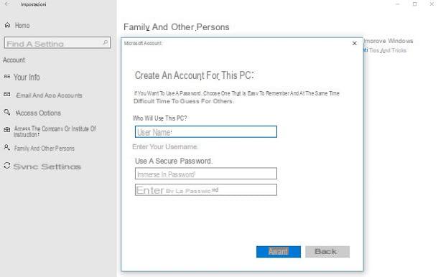438x277 pixels.
Task: Go back using the arrow in the Impostazioni title bar
Action: [7, 4]
